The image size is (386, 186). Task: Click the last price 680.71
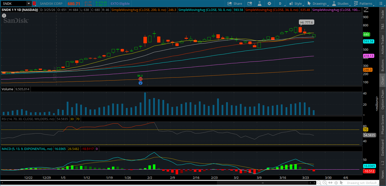[73, 4]
